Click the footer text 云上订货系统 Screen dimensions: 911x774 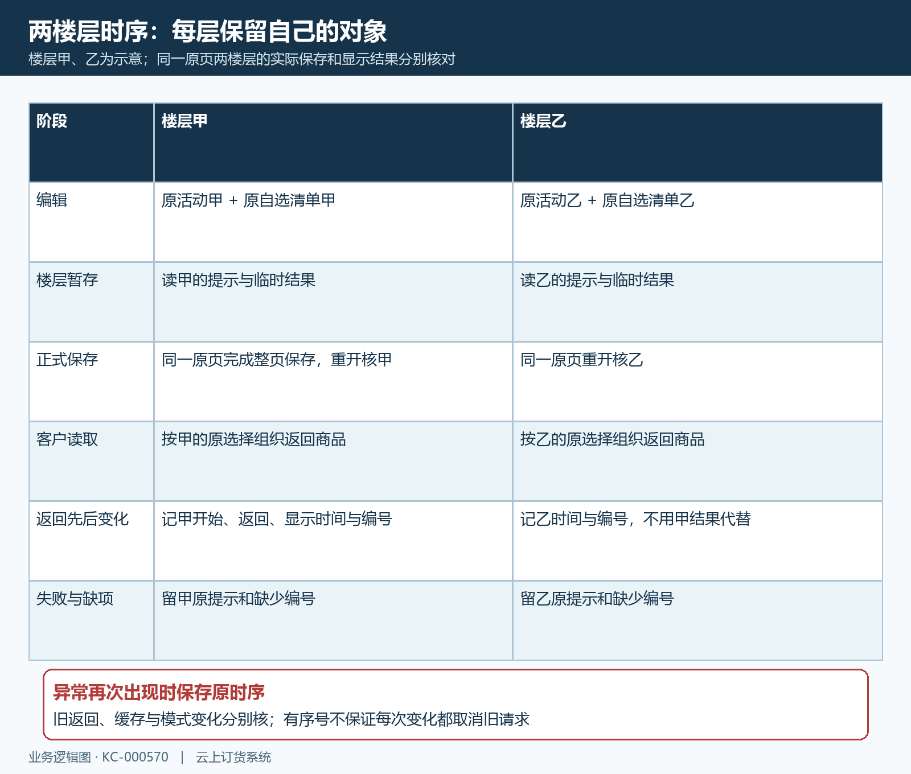point(233,757)
